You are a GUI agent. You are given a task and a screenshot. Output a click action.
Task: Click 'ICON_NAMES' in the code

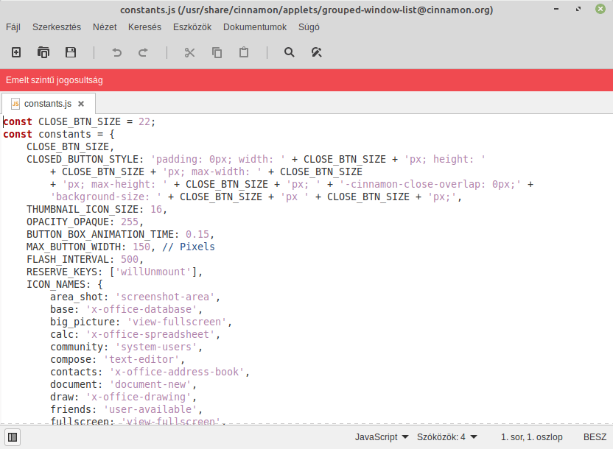[x=56, y=284]
